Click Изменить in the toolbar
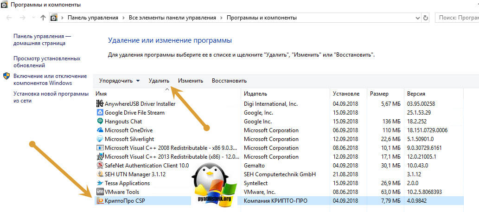 [x=191, y=81]
